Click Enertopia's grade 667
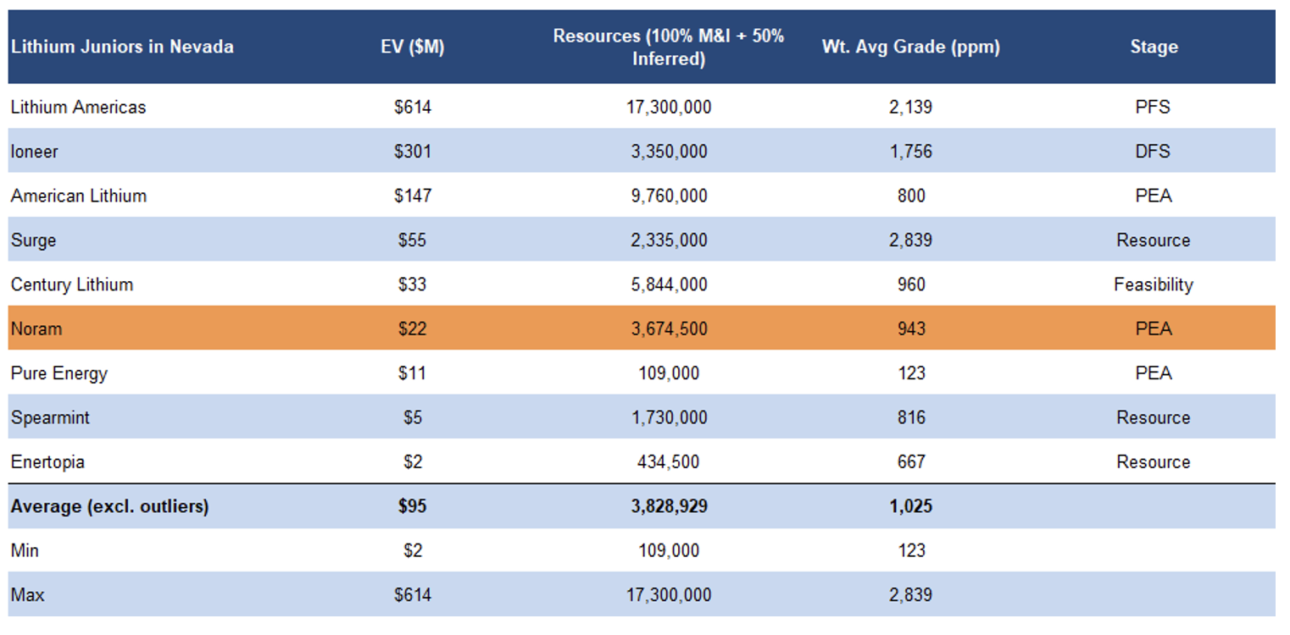Viewport: 1290px width, 635px height. click(x=911, y=462)
